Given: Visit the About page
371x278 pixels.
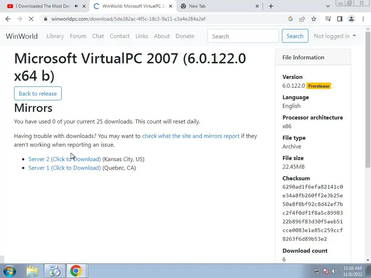Looking at the screenshot, I should (x=162, y=36).
